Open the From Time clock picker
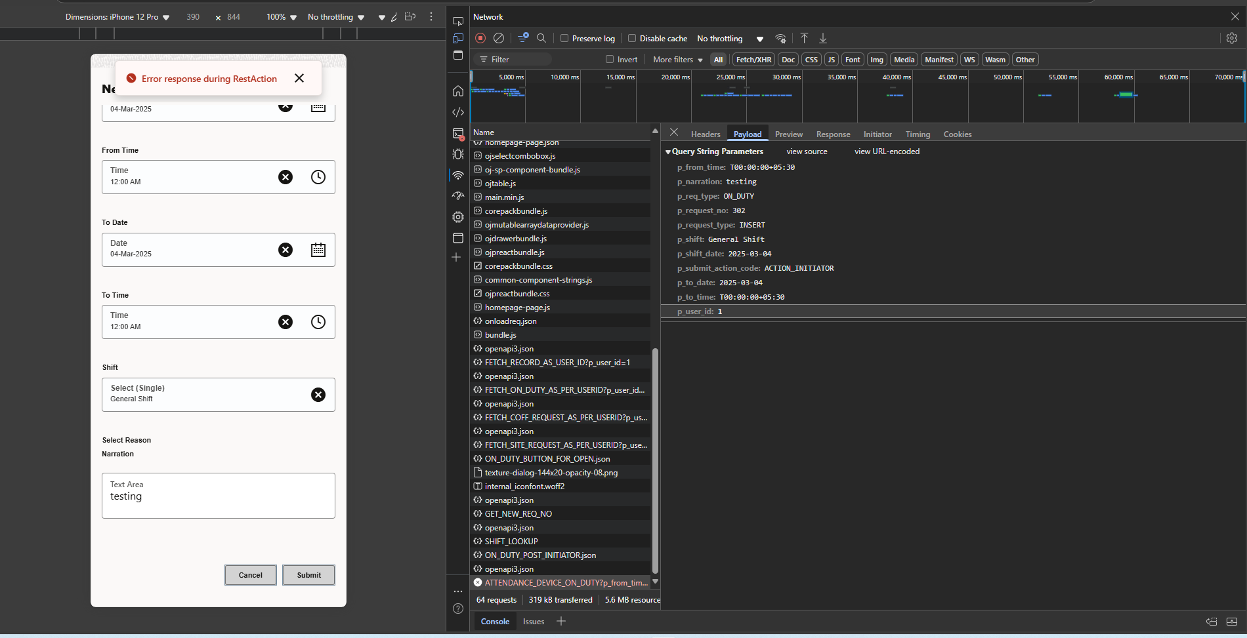The height and width of the screenshot is (638, 1247). click(318, 177)
